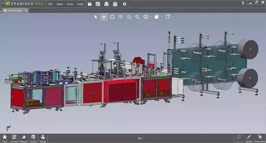
Task: Click the scenes clapperboard icon
Action: [157, 17]
